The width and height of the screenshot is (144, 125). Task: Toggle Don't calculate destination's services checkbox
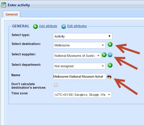tap(56, 85)
